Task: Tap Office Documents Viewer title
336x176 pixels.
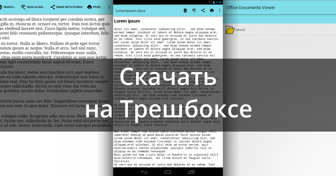Action: (251, 8)
